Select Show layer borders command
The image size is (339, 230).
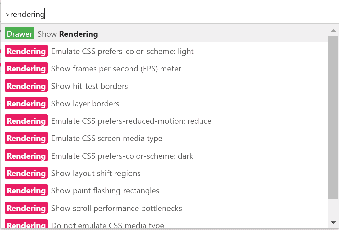pos(85,104)
